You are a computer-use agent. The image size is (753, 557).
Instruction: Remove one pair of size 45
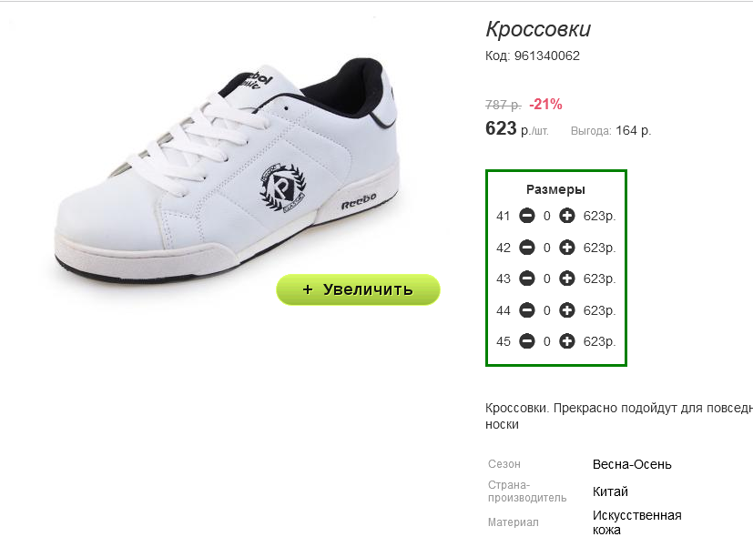pos(527,341)
